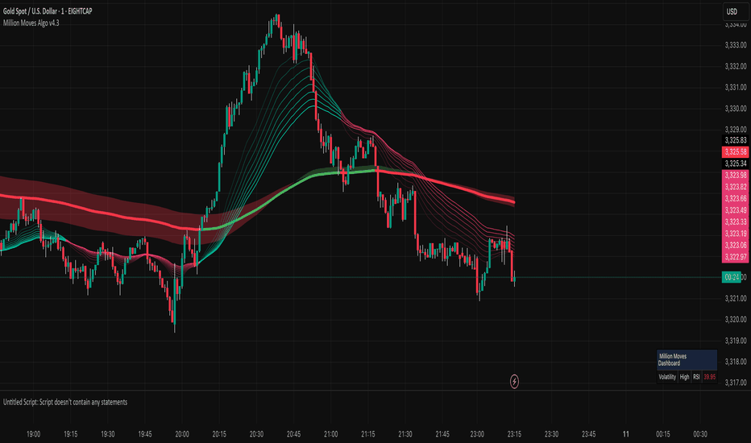Click the 00:15 time axis label
Viewport: 751px width, 443px height.
[x=663, y=434]
